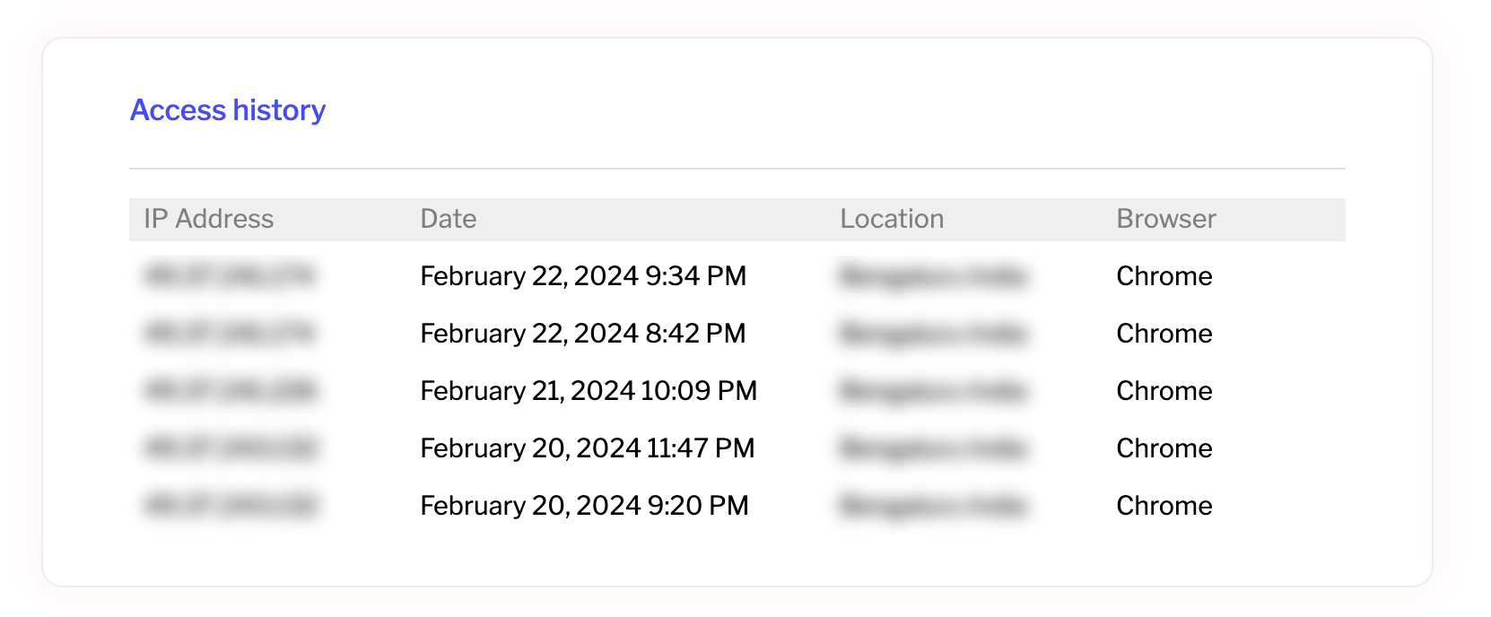Select the February 20, 2024 11:47 PM entry
1491x617 pixels.
pos(588,448)
